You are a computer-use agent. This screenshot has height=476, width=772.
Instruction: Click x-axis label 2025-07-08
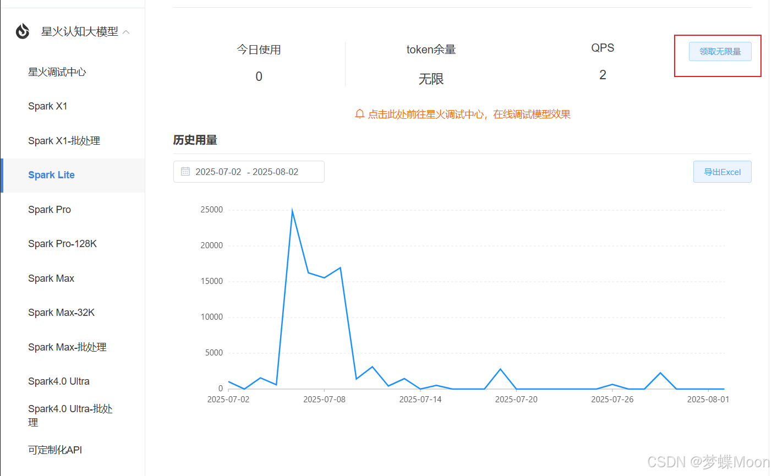tap(325, 400)
